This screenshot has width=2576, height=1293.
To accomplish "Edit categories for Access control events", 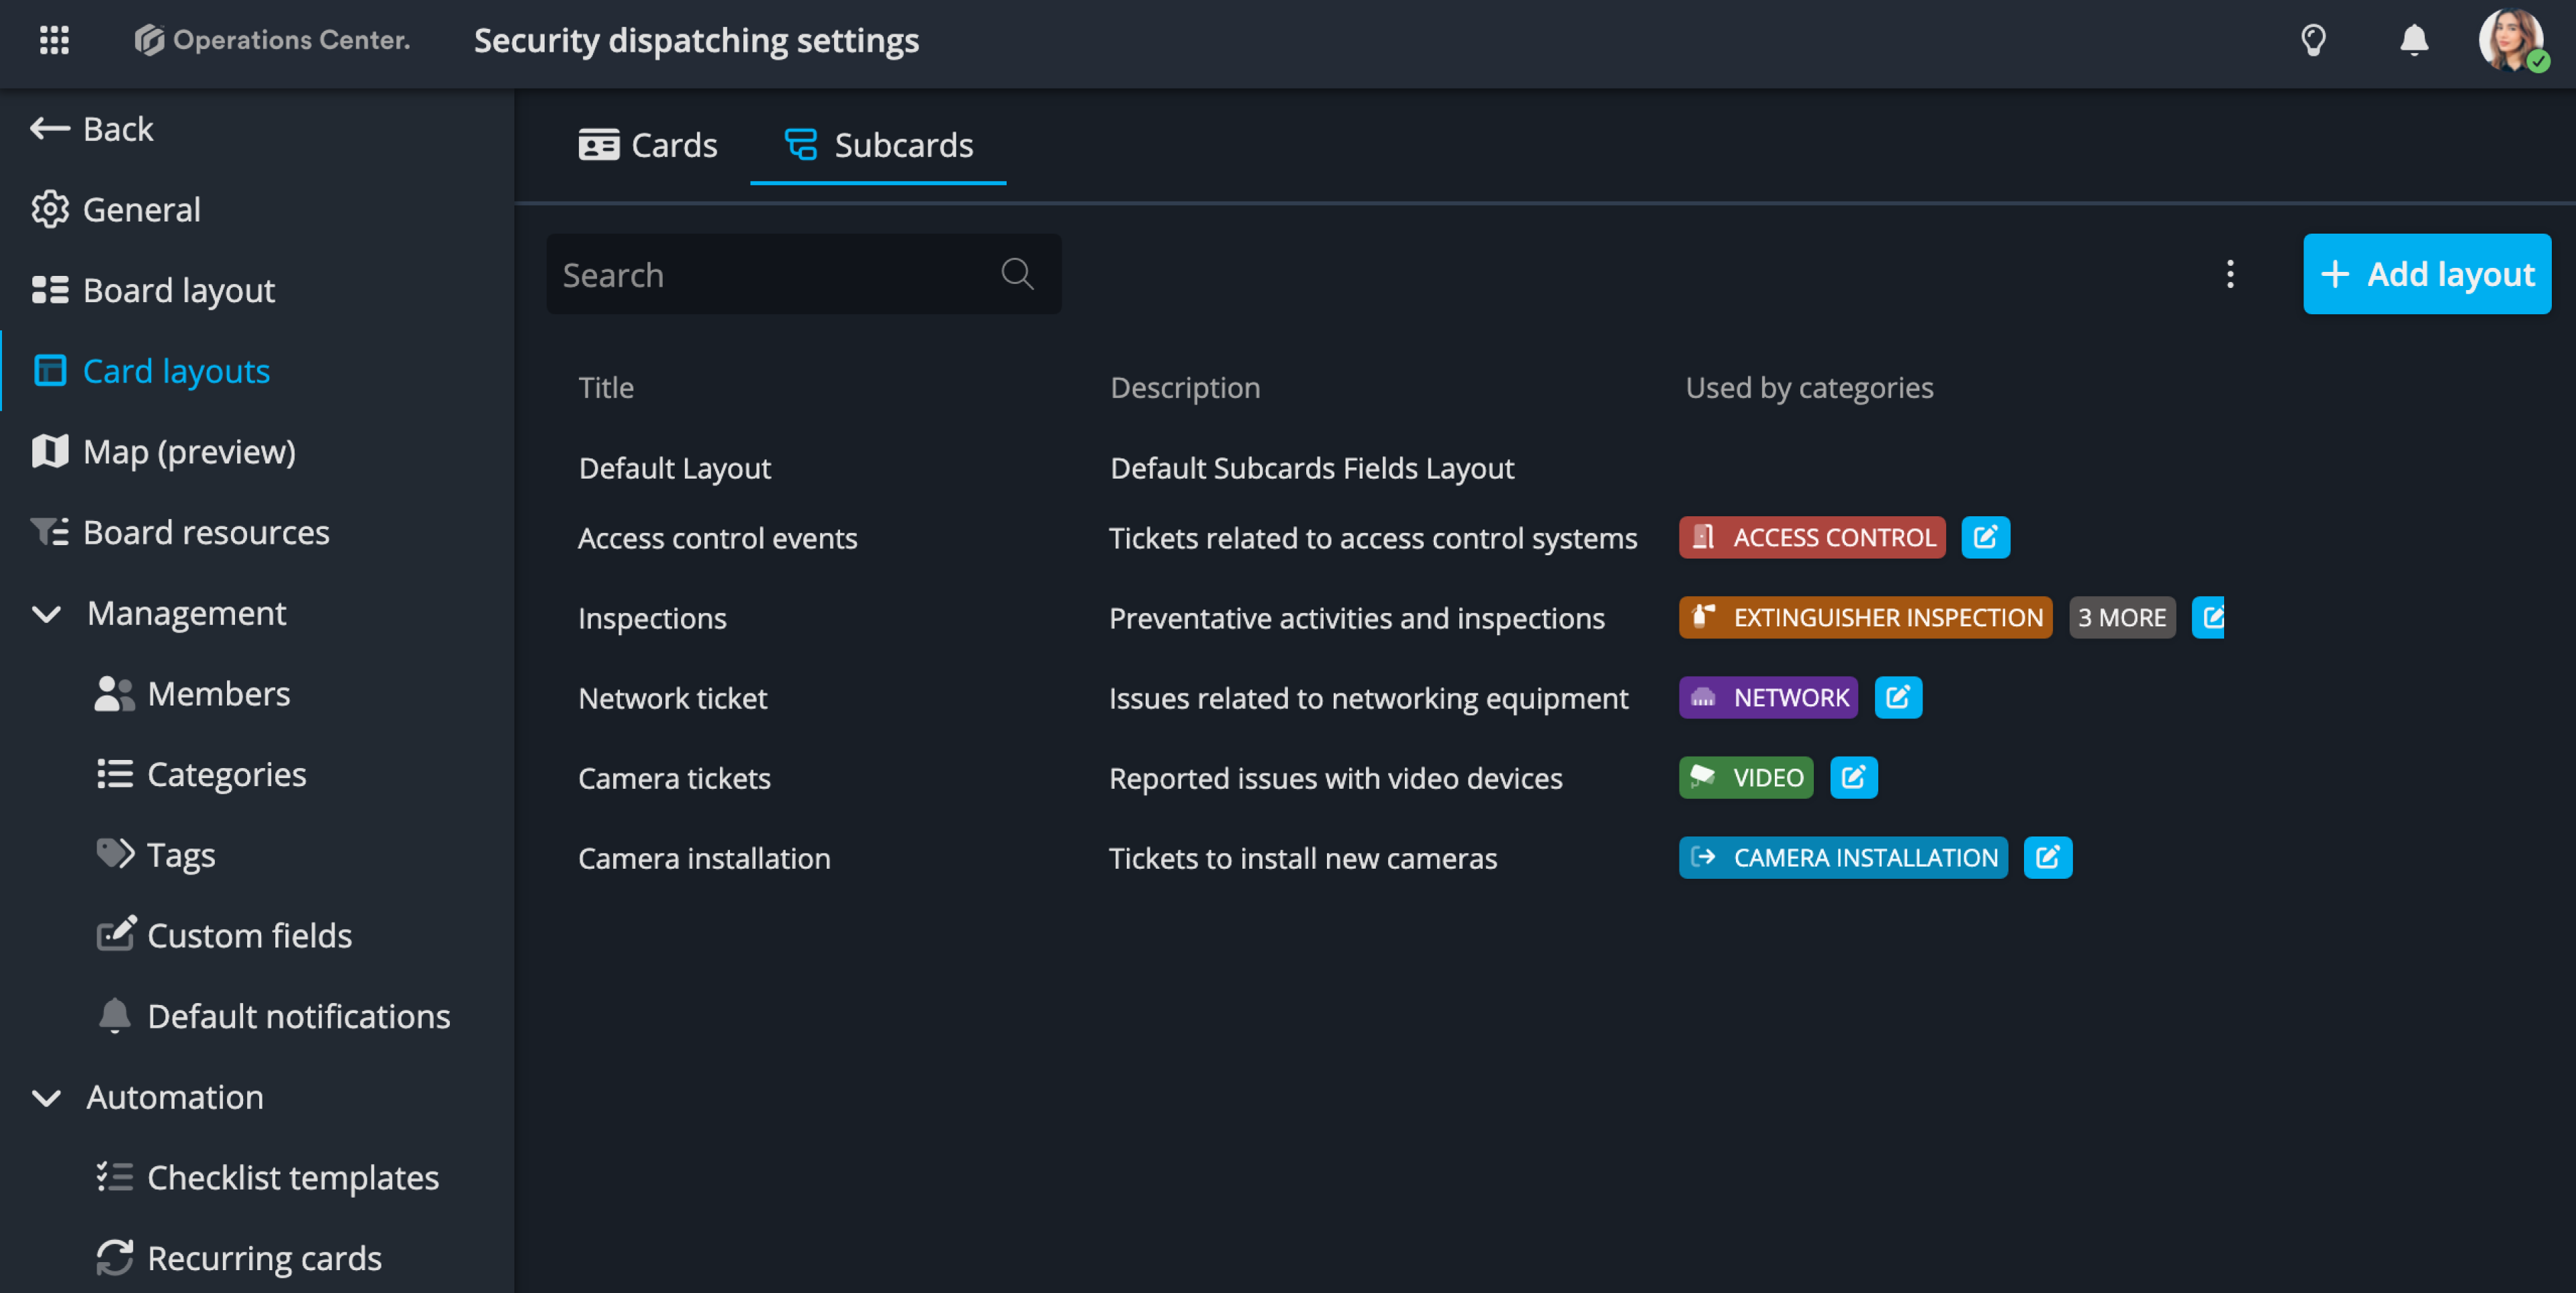I will tap(1985, 538).
